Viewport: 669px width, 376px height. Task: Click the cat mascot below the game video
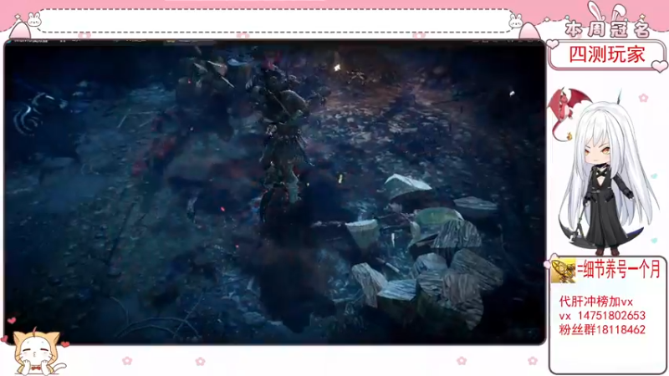click(37, 353)
